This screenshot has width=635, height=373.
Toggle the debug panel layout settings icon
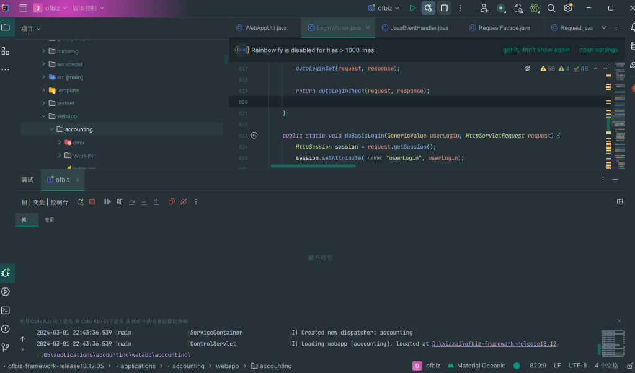pyautogui.click(x=619, y=202)
